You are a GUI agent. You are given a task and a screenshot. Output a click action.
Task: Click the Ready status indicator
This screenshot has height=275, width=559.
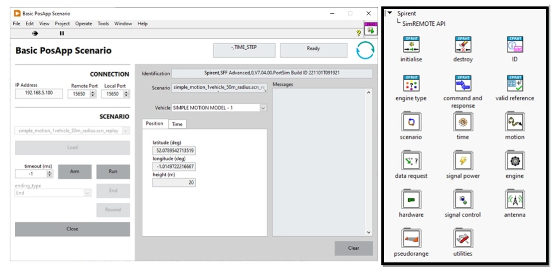pyautogui.click(x=314, y=50)
